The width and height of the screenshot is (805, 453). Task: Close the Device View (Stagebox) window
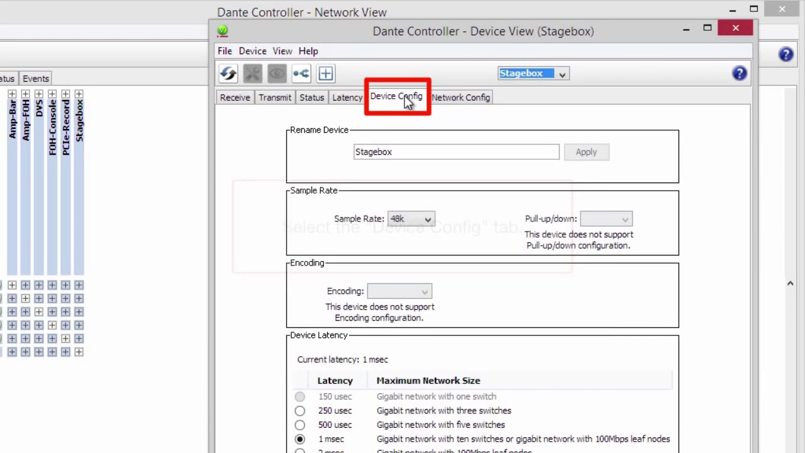click(735, 28)
